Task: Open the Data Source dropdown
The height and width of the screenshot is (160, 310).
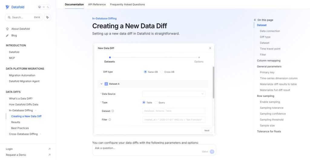Action: 174,94
